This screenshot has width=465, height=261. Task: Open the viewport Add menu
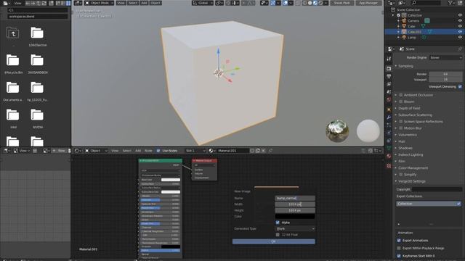coord(144,3)
